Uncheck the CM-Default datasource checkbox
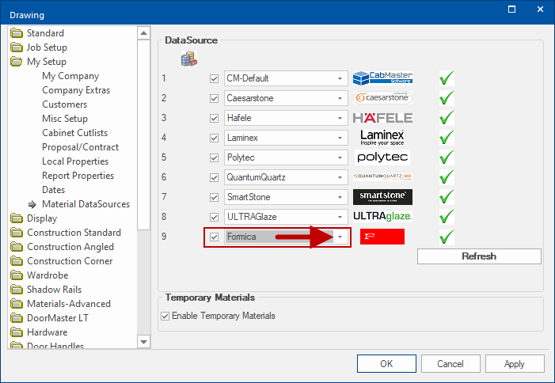Viewport: 555px width, 383px height. pyautogui.click(x=215, y=78)
